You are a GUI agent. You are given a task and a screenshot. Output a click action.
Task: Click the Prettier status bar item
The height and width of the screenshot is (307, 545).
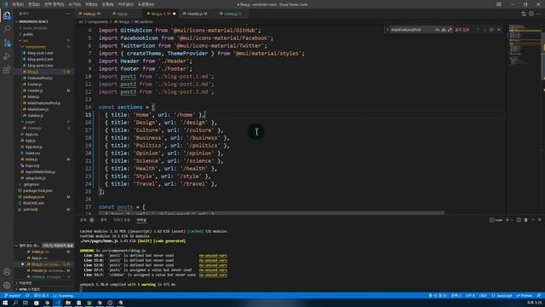point(525,296)
